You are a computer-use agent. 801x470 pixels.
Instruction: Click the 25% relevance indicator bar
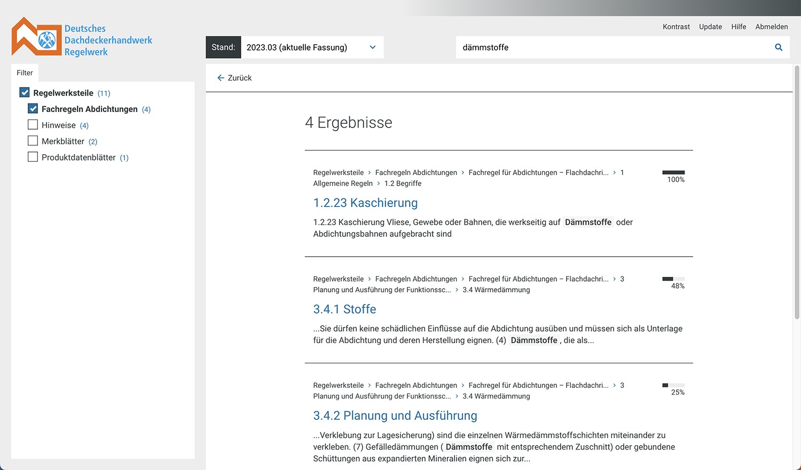tap(673, 385)
